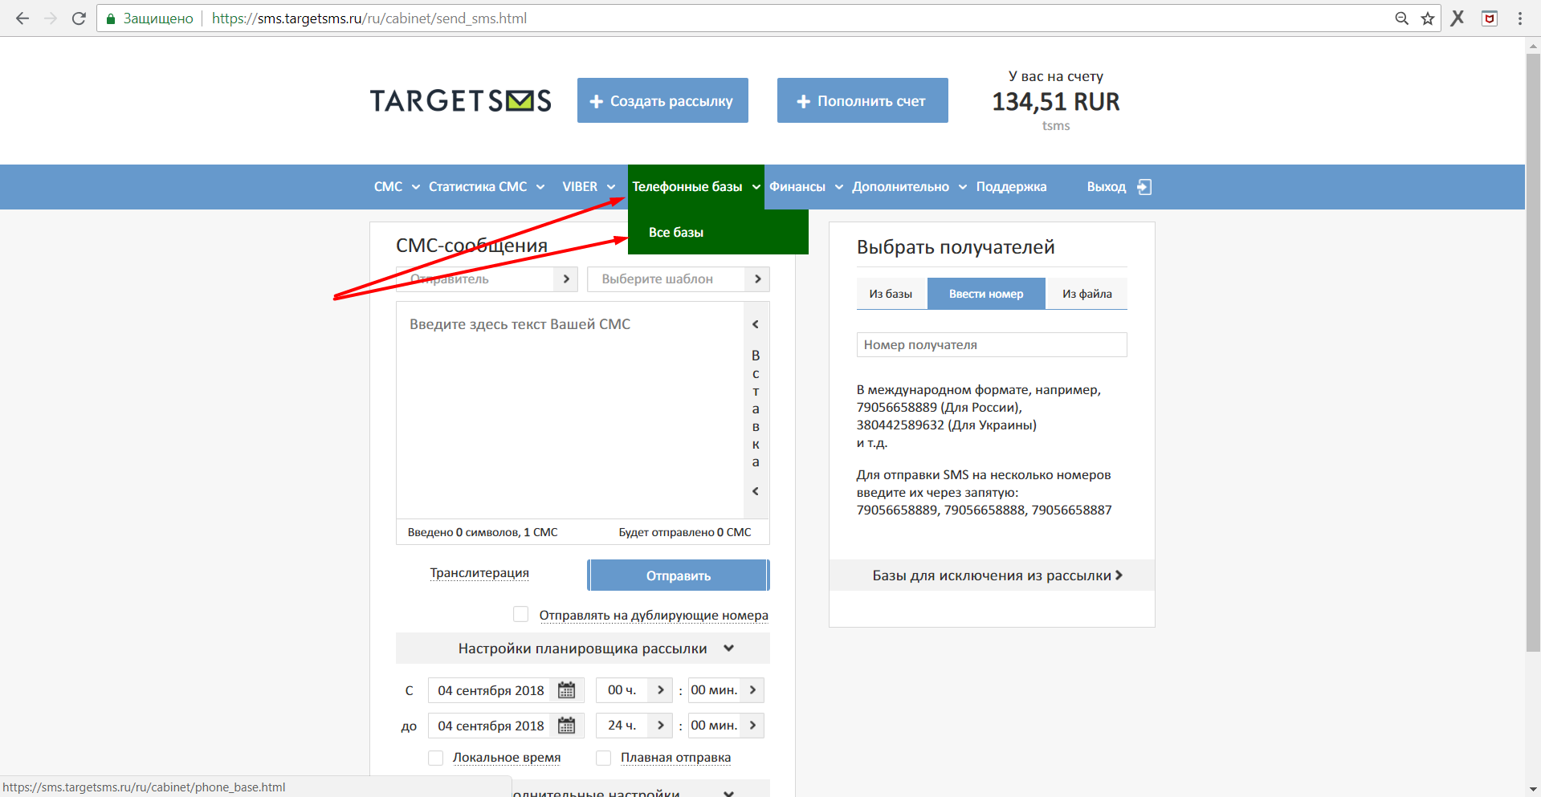1541x797 pixels.
Task: Open the Chrome three-dot menu
Action: click(1520, 18)
